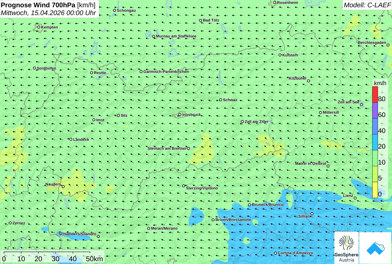Click the Zell am Ziller marker
The image size is (392, 264).
[242, 122]
